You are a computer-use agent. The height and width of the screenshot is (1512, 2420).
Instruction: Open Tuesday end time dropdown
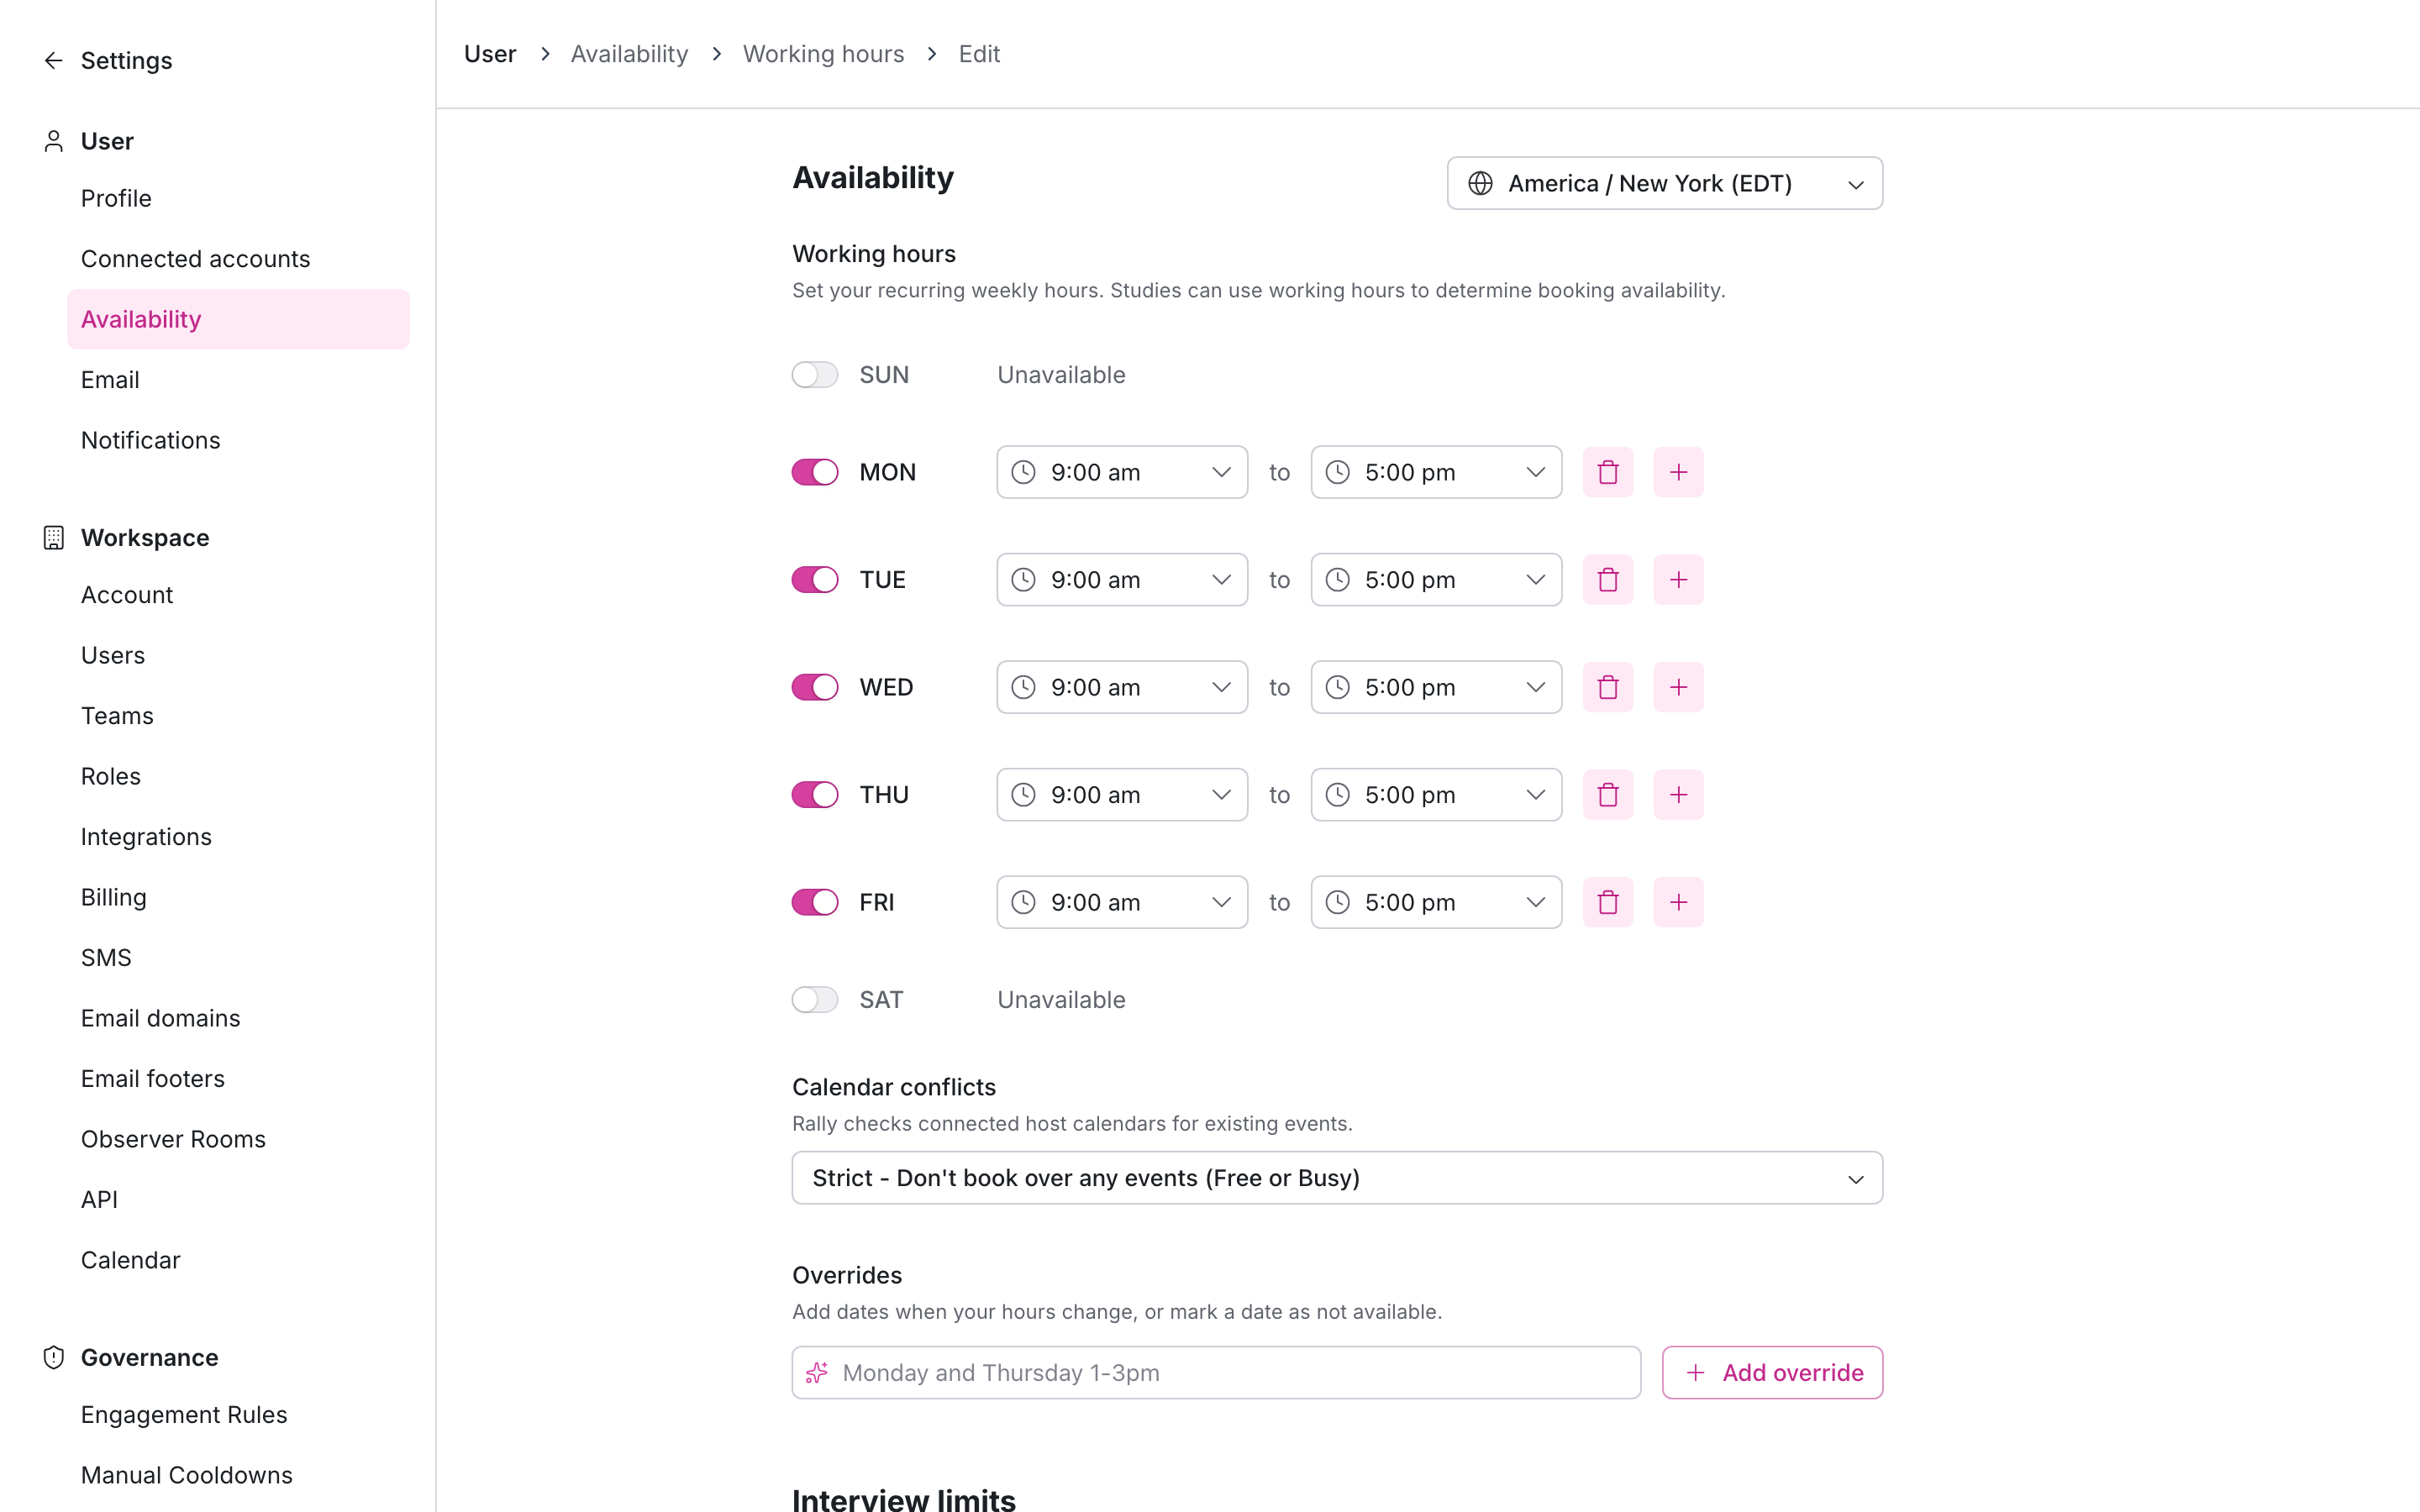pyautogui.click(x=1436, y=580)
